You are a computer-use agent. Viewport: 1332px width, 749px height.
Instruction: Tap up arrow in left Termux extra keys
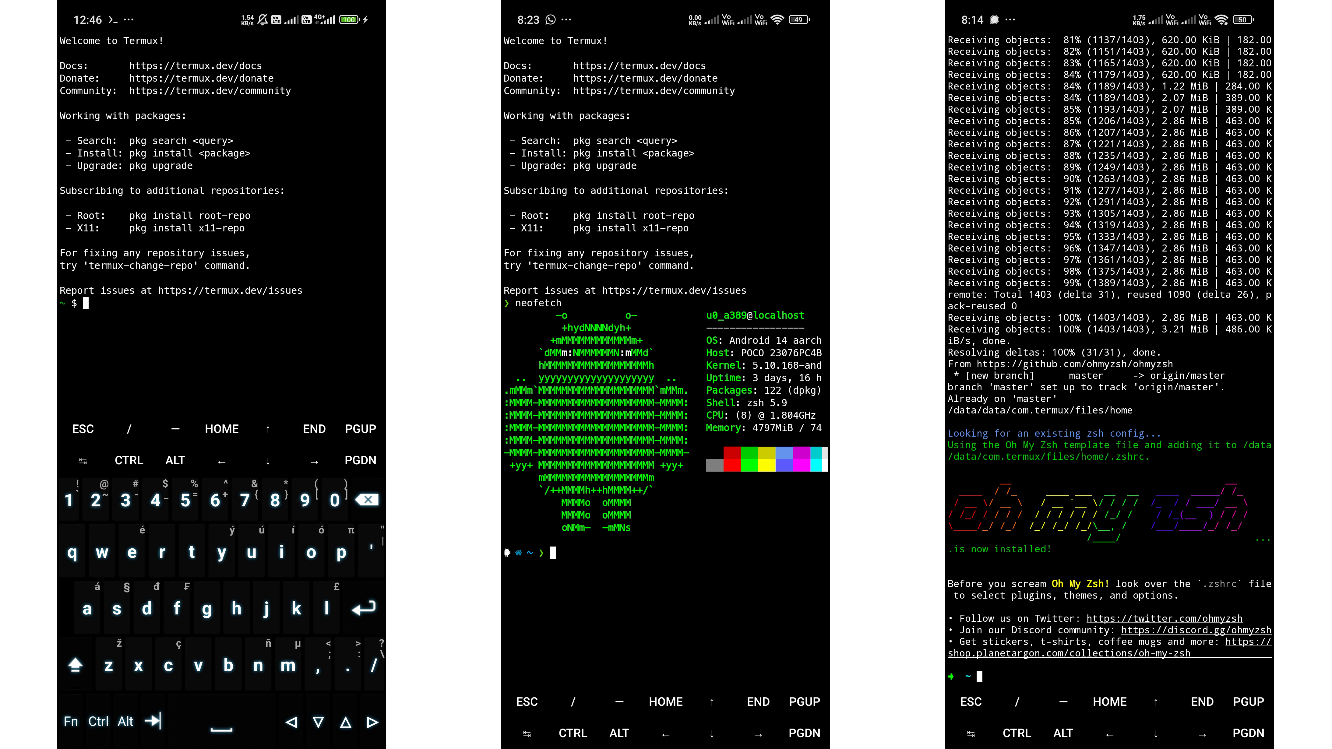click(x=268, y=430)
